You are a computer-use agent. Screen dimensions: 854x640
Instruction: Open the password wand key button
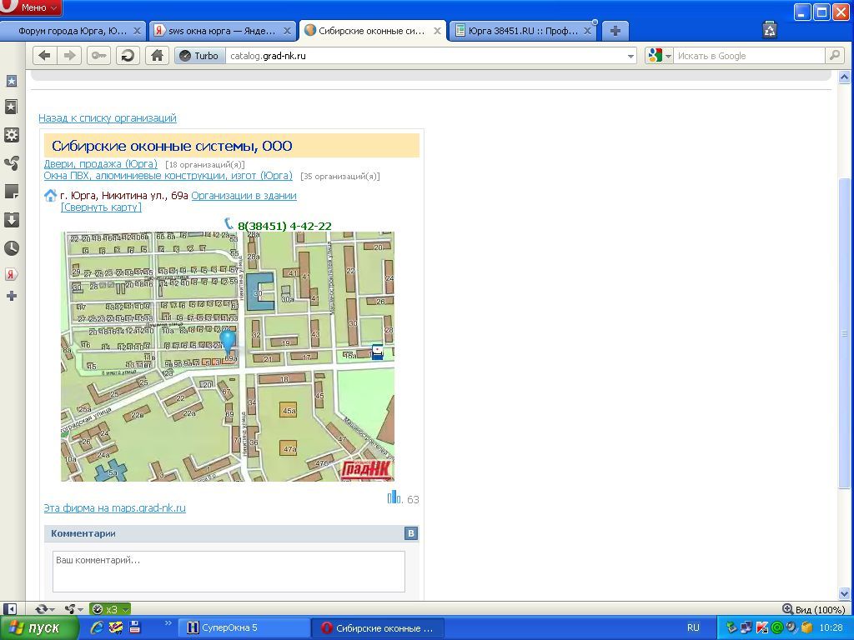(x=98, y=56)
